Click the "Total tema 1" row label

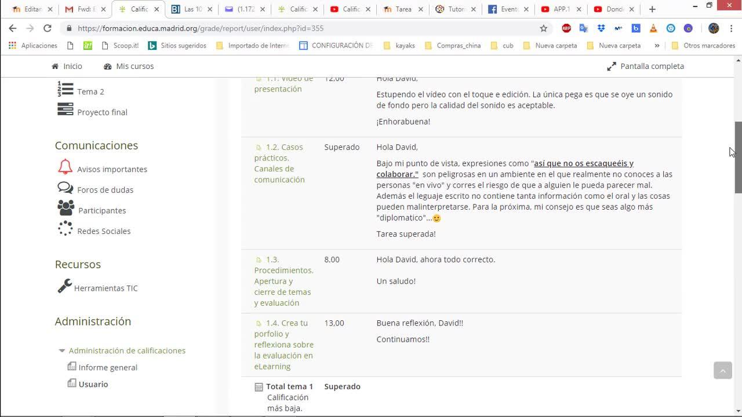[289, 386]
